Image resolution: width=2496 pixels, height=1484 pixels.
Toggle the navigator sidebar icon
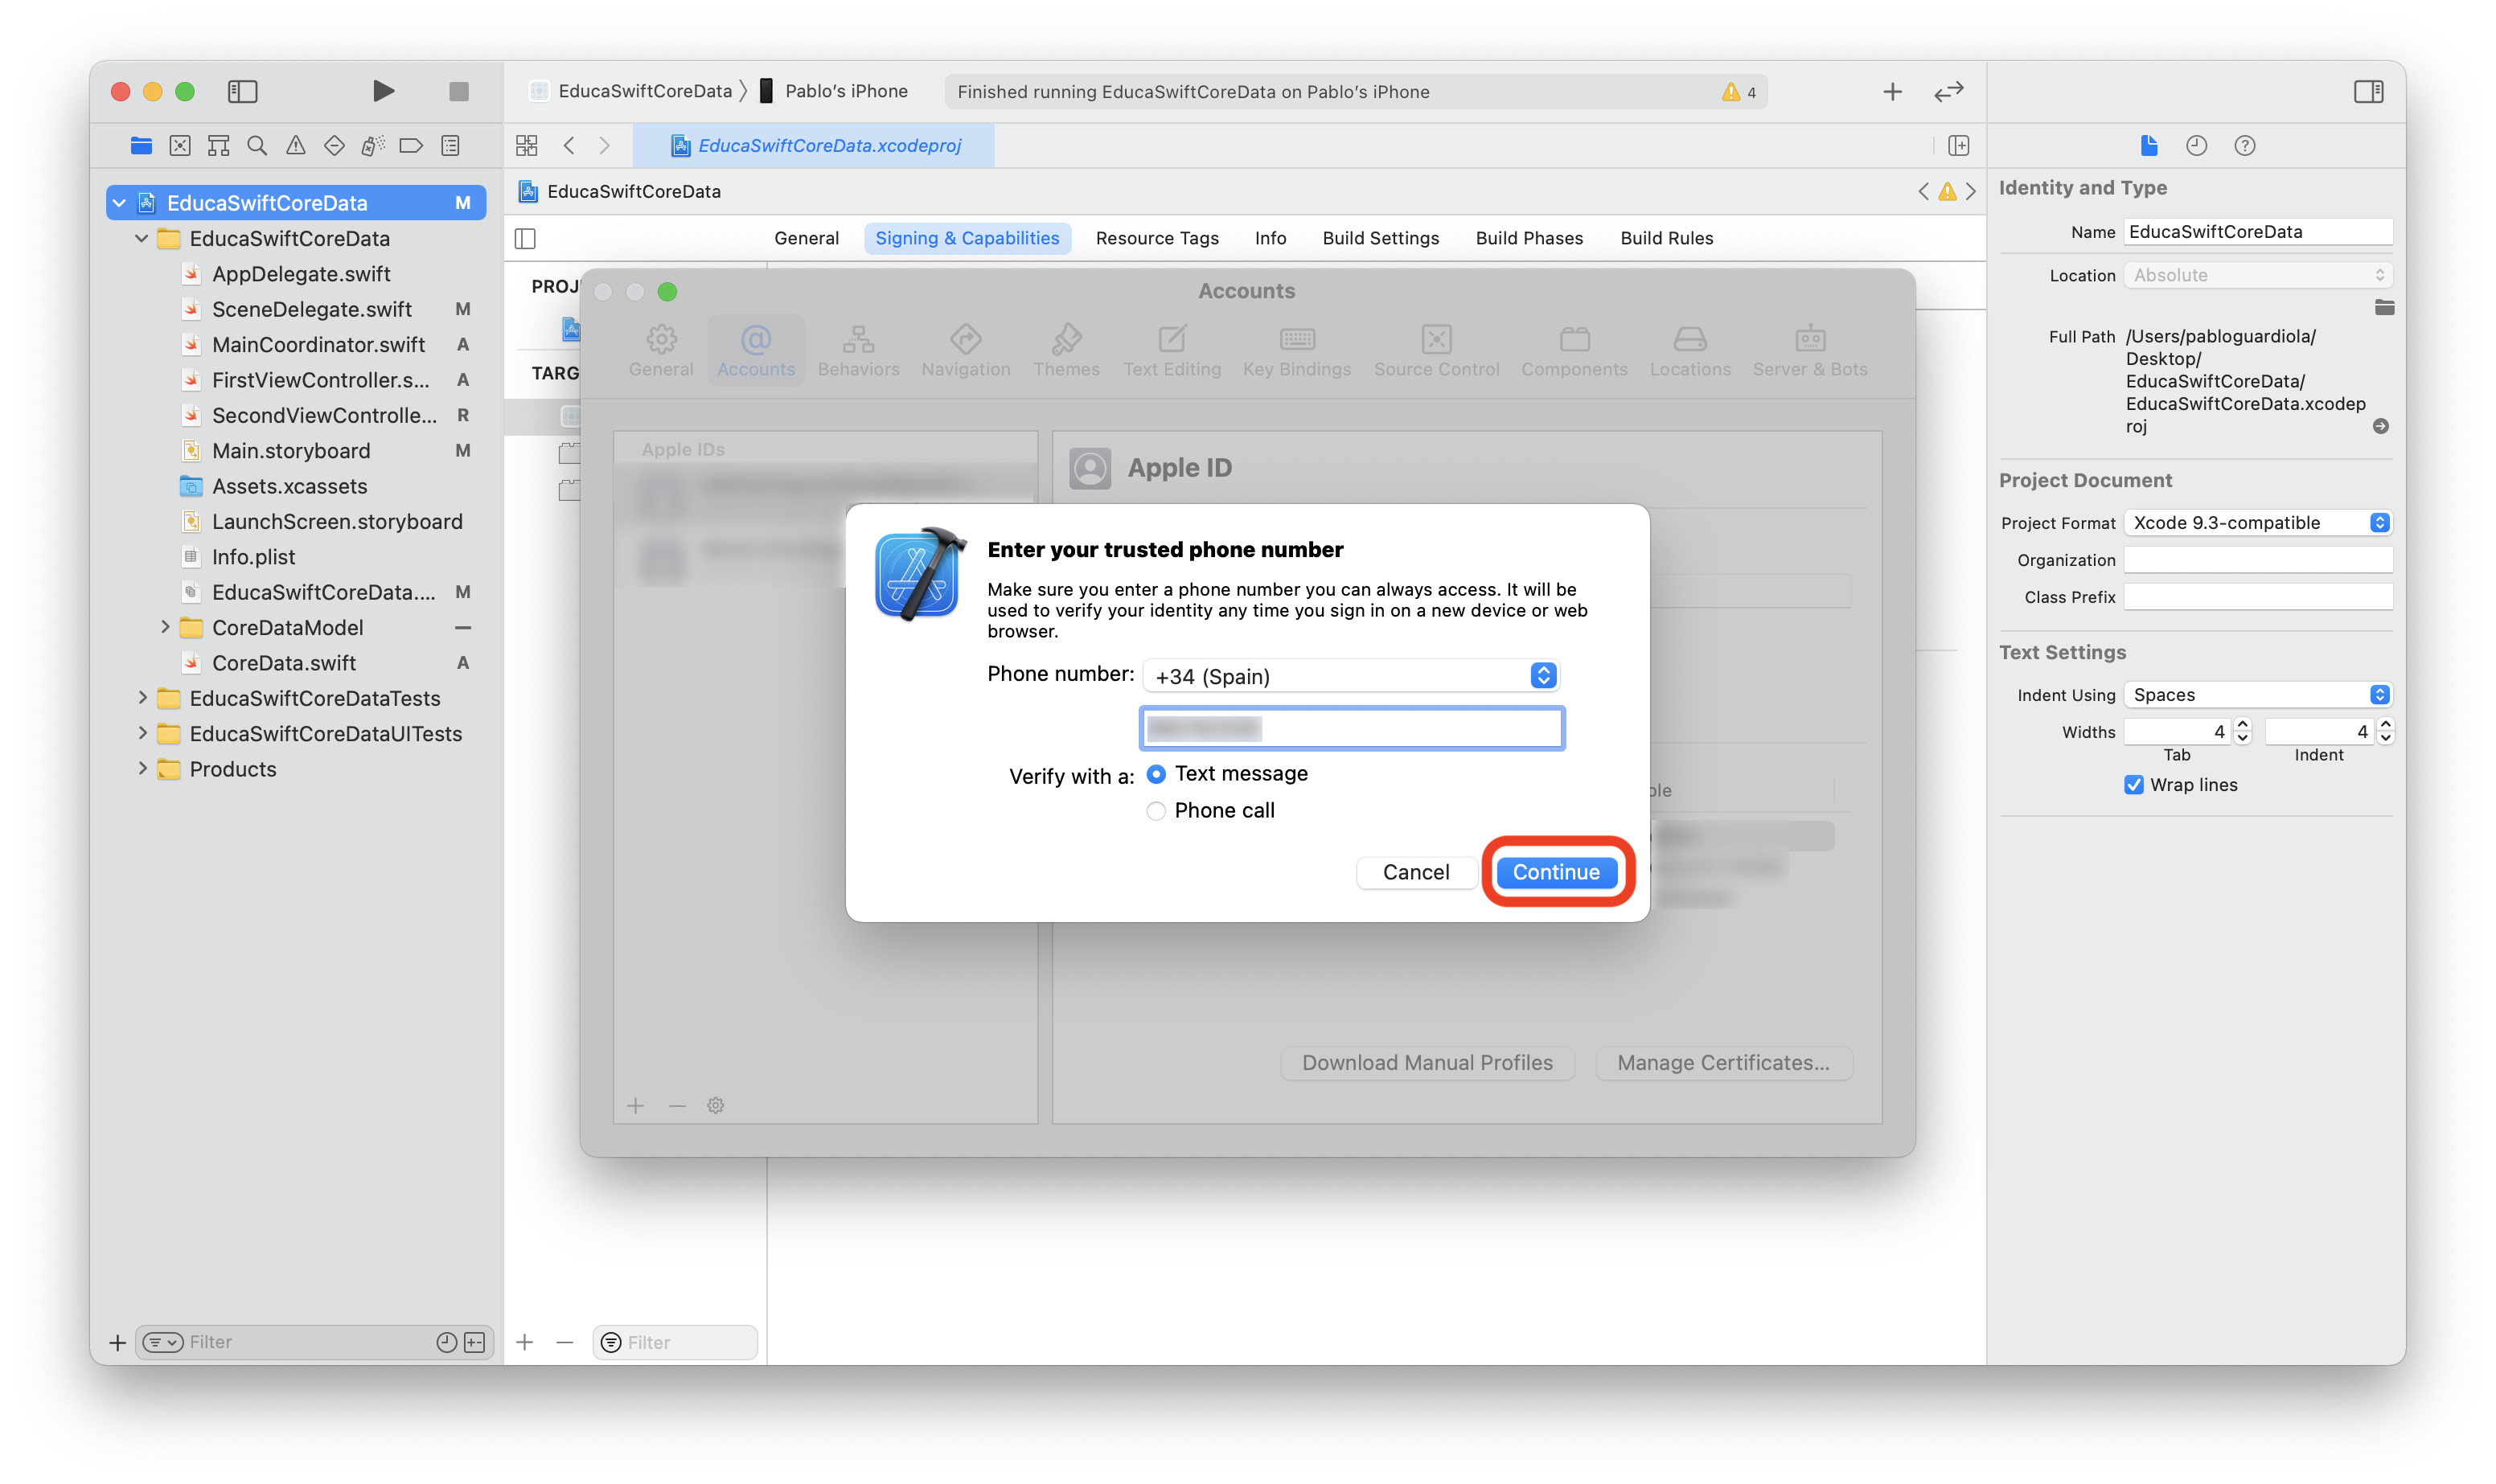[243, 91]
